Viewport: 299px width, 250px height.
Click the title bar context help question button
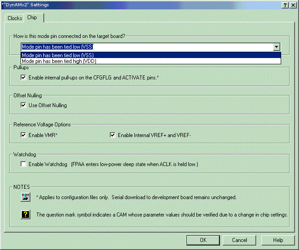point(285,5)
